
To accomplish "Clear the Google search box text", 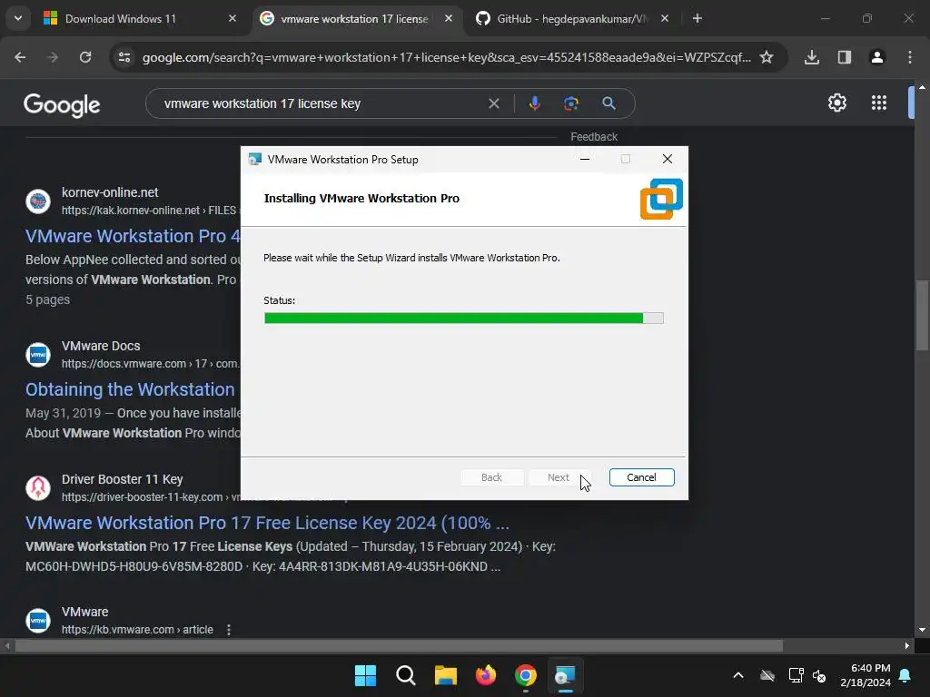I will (493, 103).
